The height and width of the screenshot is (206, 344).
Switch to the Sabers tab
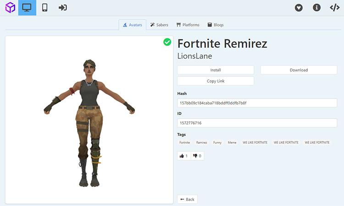[159, 25]
